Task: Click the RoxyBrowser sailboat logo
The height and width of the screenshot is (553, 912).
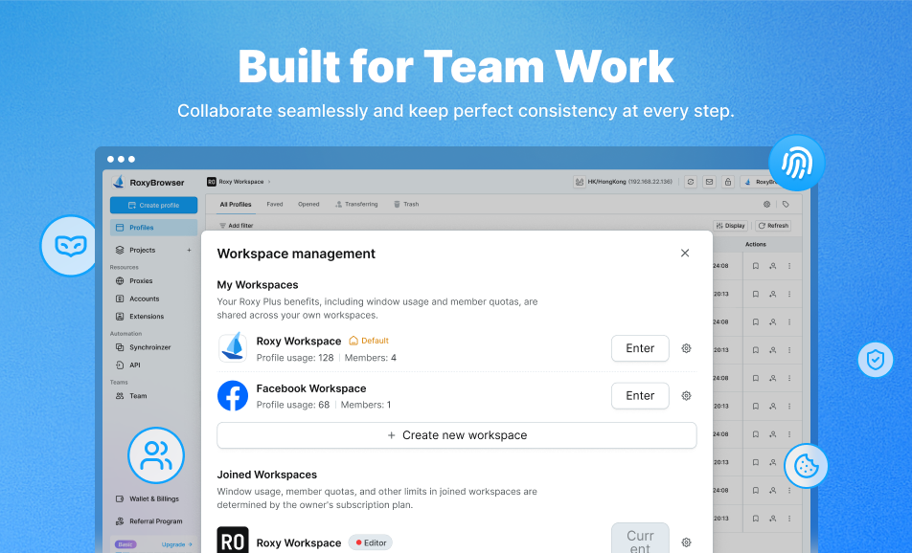Action: (119, 182)
